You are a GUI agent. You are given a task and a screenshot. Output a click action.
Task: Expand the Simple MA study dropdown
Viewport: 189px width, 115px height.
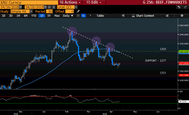coord(31,11)
